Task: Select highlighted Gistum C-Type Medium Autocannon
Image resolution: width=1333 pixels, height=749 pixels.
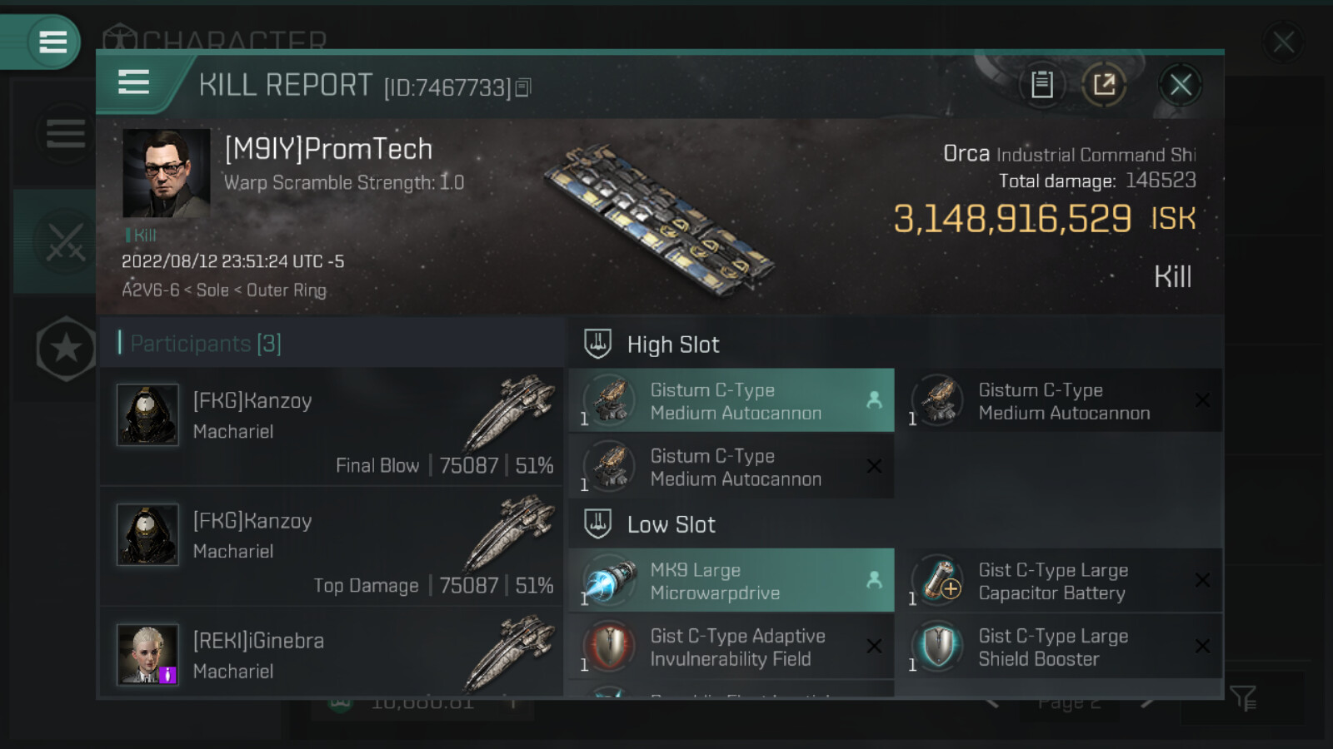Action: tap(731, 401)
